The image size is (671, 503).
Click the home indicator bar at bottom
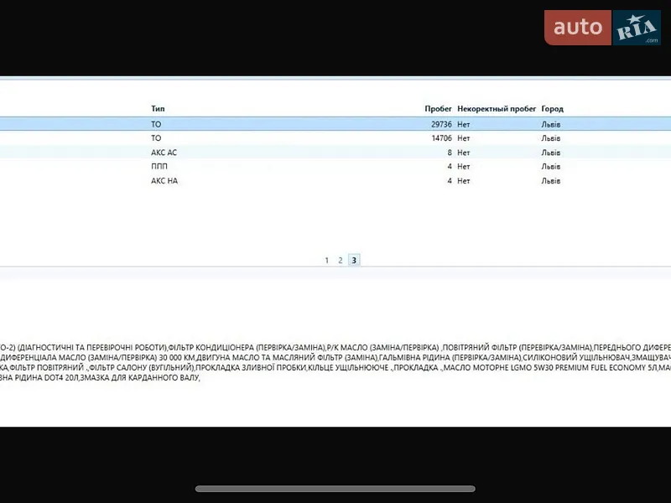[x=335, y=489]
